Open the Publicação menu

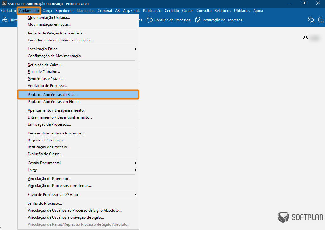pyautogui.click(x=152, y=11)
